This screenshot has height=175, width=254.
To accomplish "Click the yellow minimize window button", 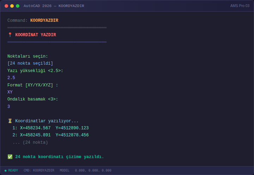I will point(12,6).
